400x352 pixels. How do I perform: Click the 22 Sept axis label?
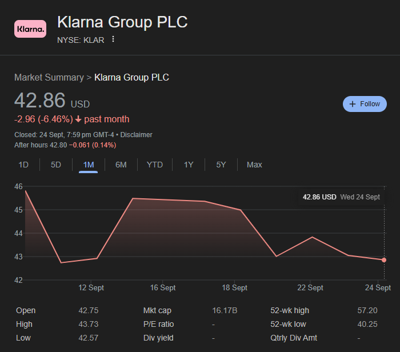[x=310, y=288]
